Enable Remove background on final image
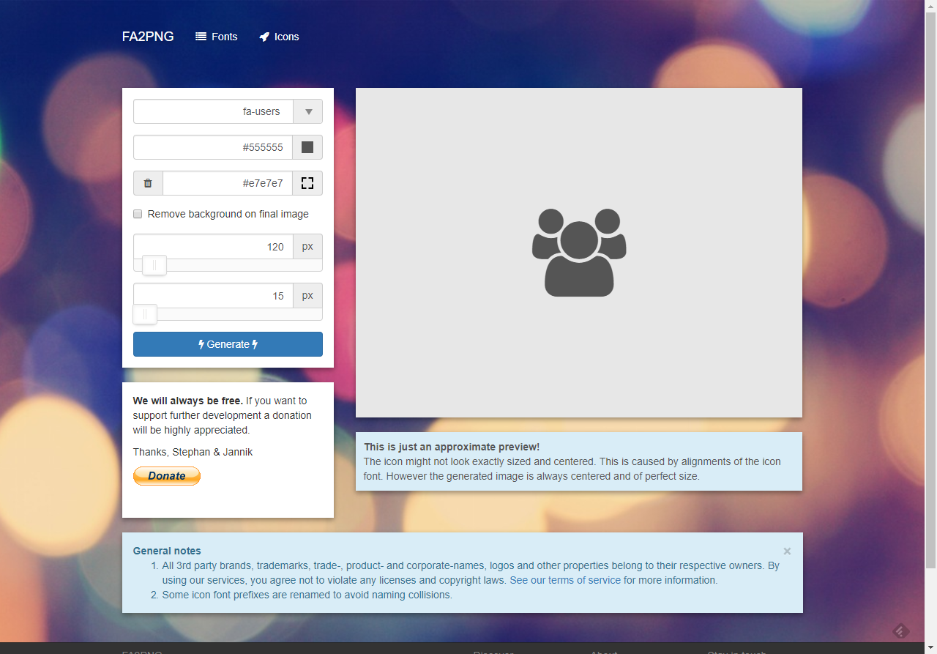 138,214
